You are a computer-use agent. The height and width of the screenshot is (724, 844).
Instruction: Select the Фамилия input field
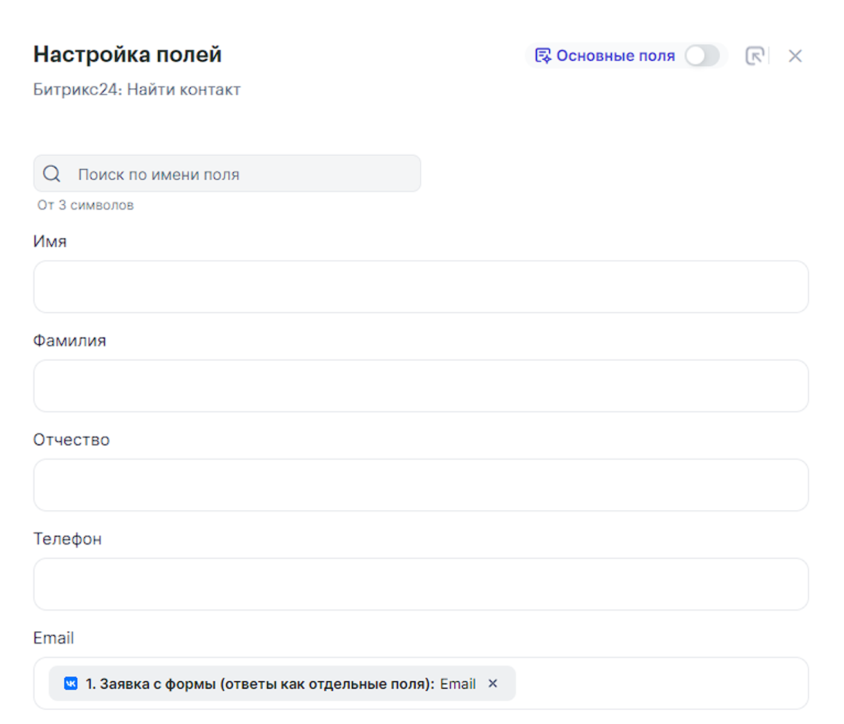pyautogui.click(x=421, y=386)
